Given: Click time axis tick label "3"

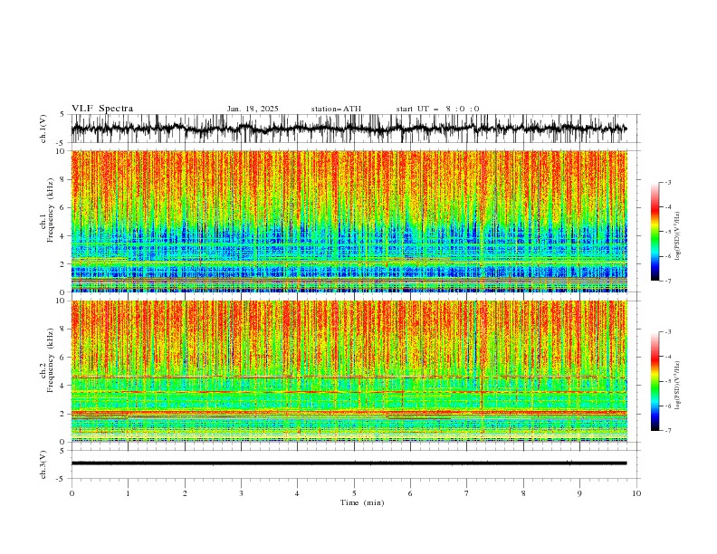Looking at the screenshot, I should pos(241,493).
